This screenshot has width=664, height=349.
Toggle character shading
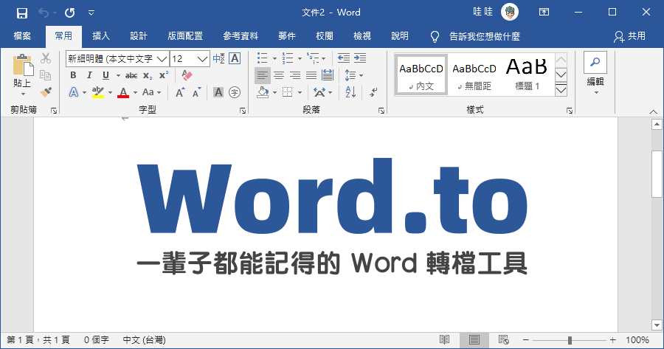218,92
